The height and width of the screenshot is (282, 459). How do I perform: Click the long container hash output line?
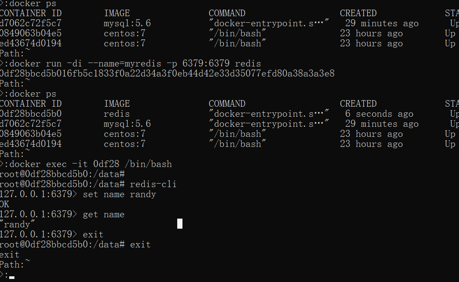click(x=167, y=73)
